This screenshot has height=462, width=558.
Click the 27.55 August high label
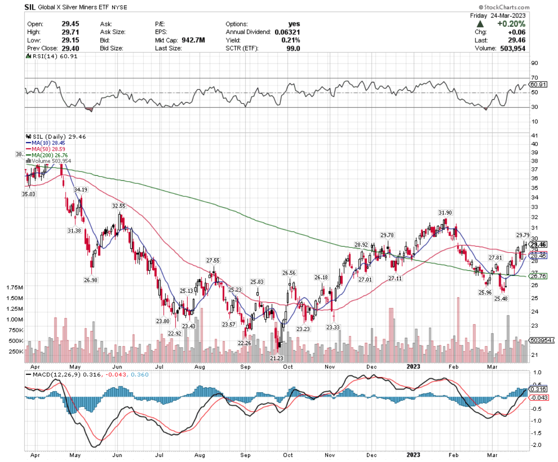(x=213, y=261)
